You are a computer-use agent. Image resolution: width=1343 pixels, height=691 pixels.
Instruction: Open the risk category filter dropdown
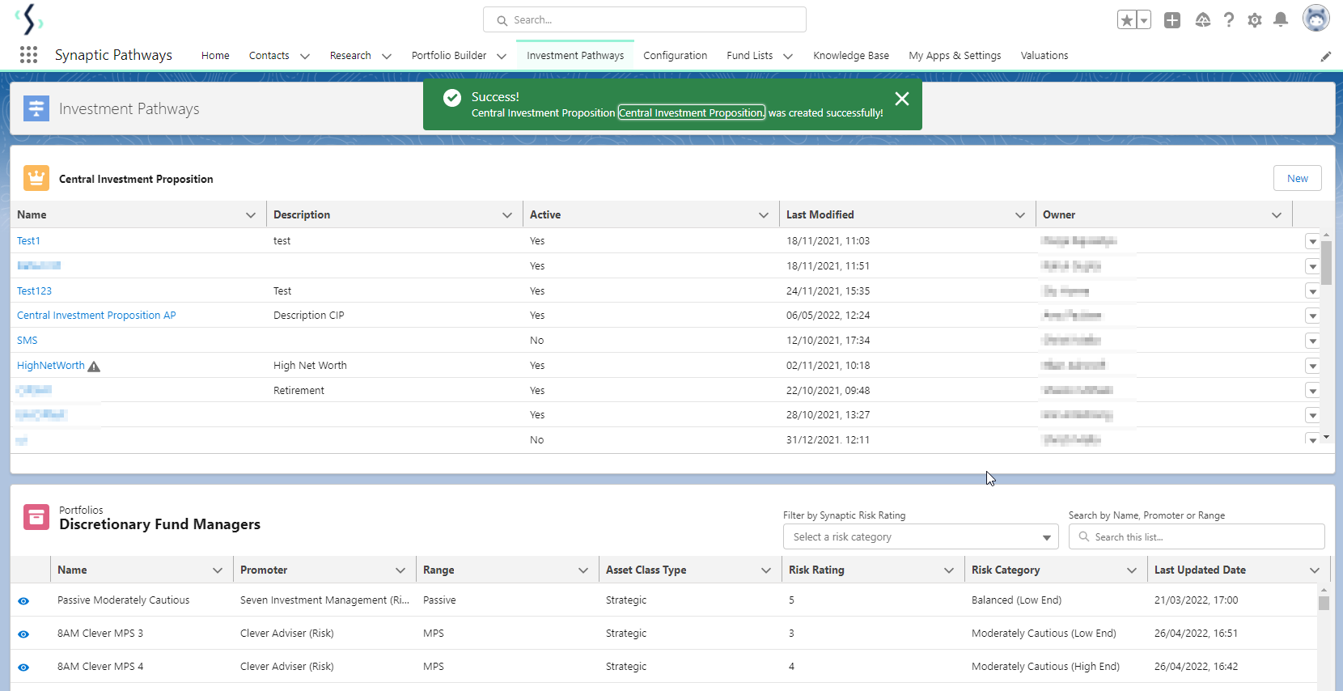[x=921, y=537]
